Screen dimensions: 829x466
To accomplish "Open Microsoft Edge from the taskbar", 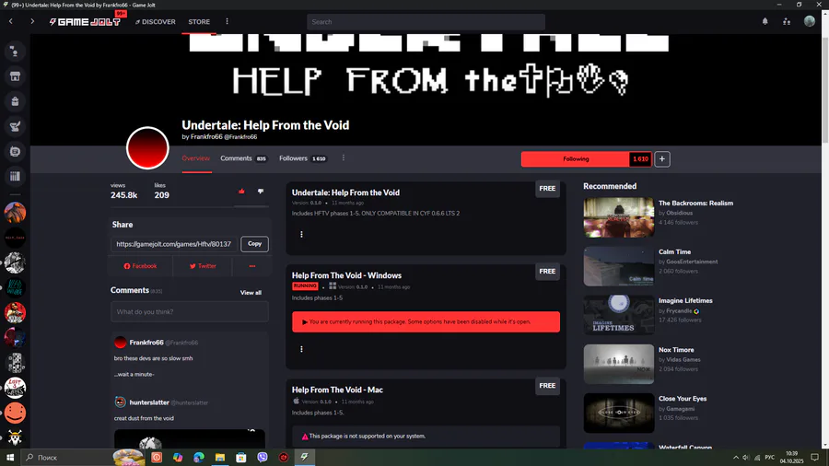I will pos(199,457).
